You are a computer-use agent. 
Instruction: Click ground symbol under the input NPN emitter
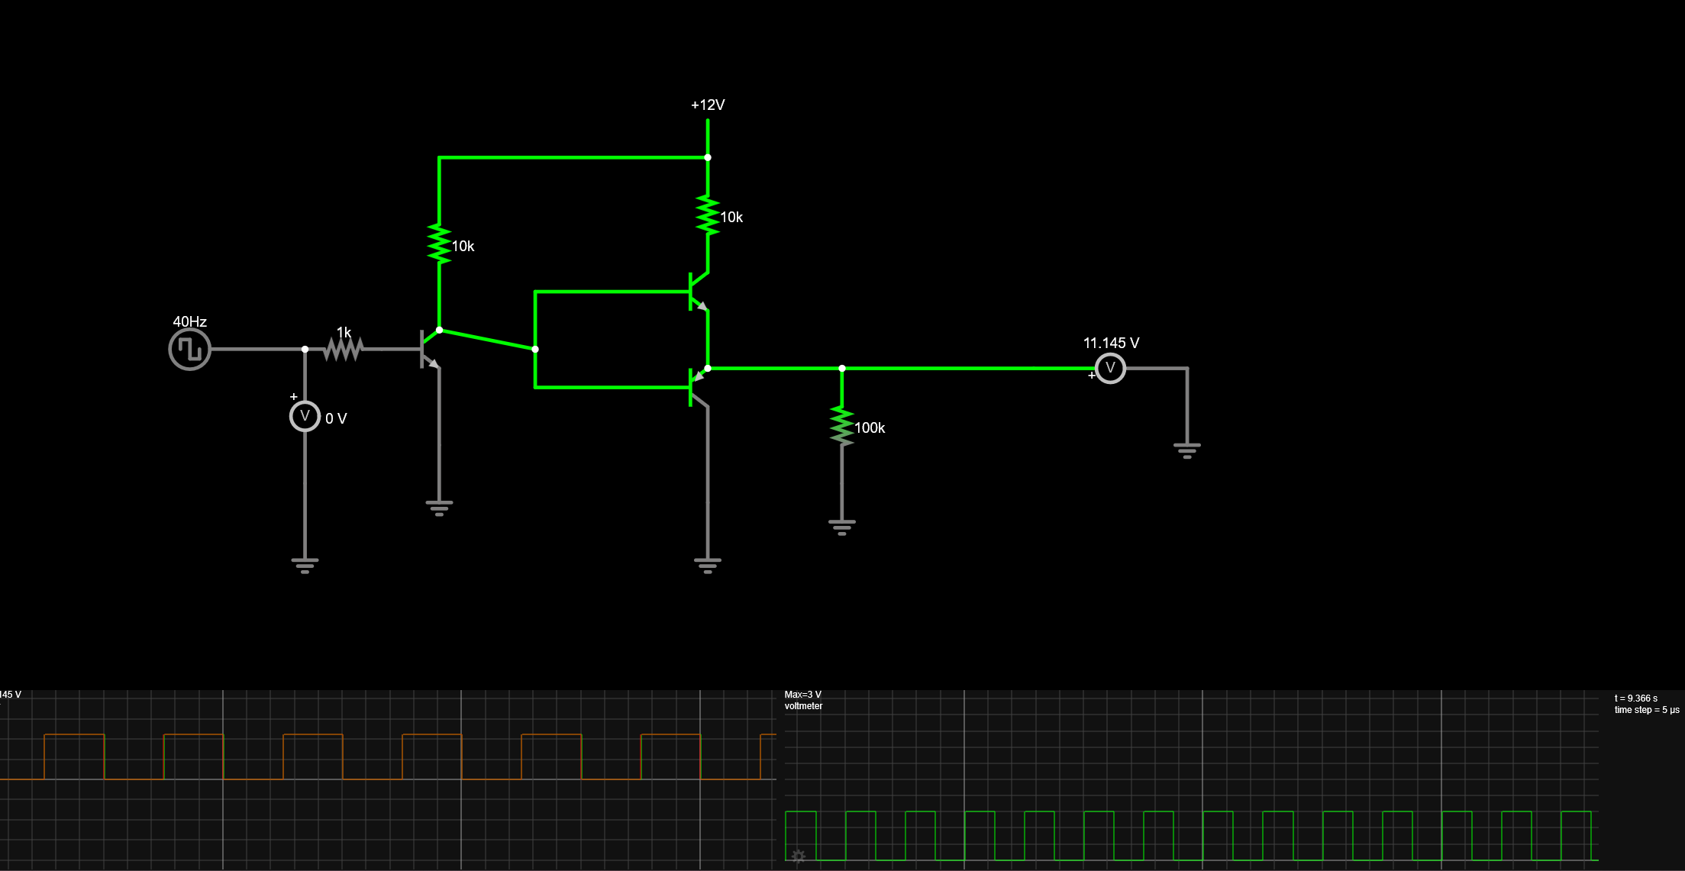tap(439, 508)
